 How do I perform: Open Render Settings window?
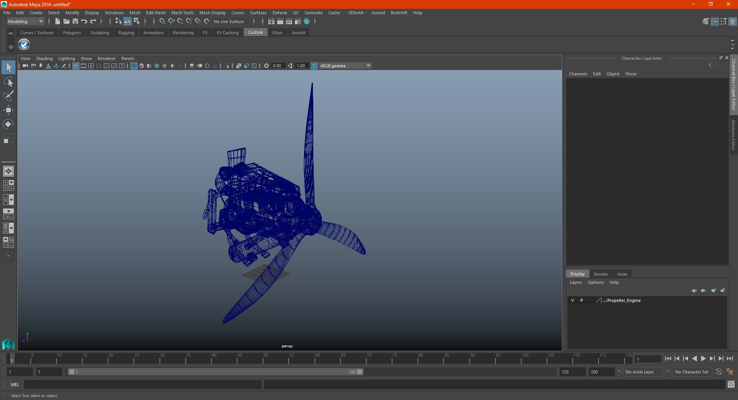pyautogui.click(x=298, y=22)
